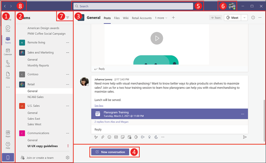Open Planogram Training card more options
Image resolution: width=266 pixels, height=163 pixels.
pyautogui.click(x=242, y=114)
